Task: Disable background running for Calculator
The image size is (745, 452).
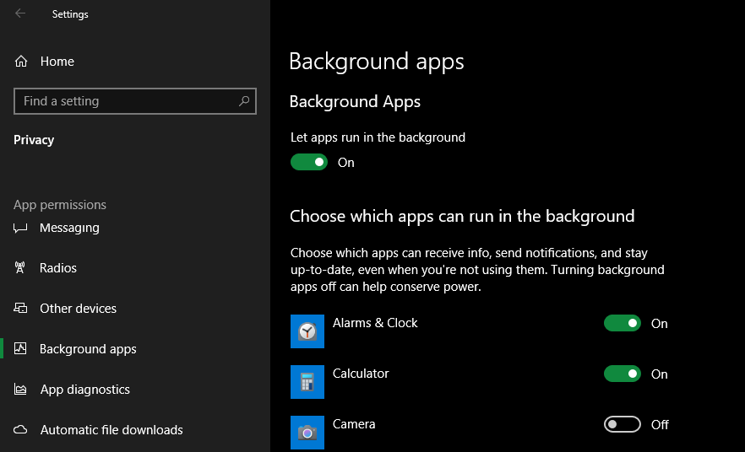Action: 623,374
